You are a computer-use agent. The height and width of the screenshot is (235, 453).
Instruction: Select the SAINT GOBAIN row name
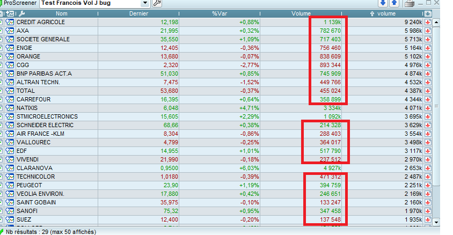click(36, 202)
